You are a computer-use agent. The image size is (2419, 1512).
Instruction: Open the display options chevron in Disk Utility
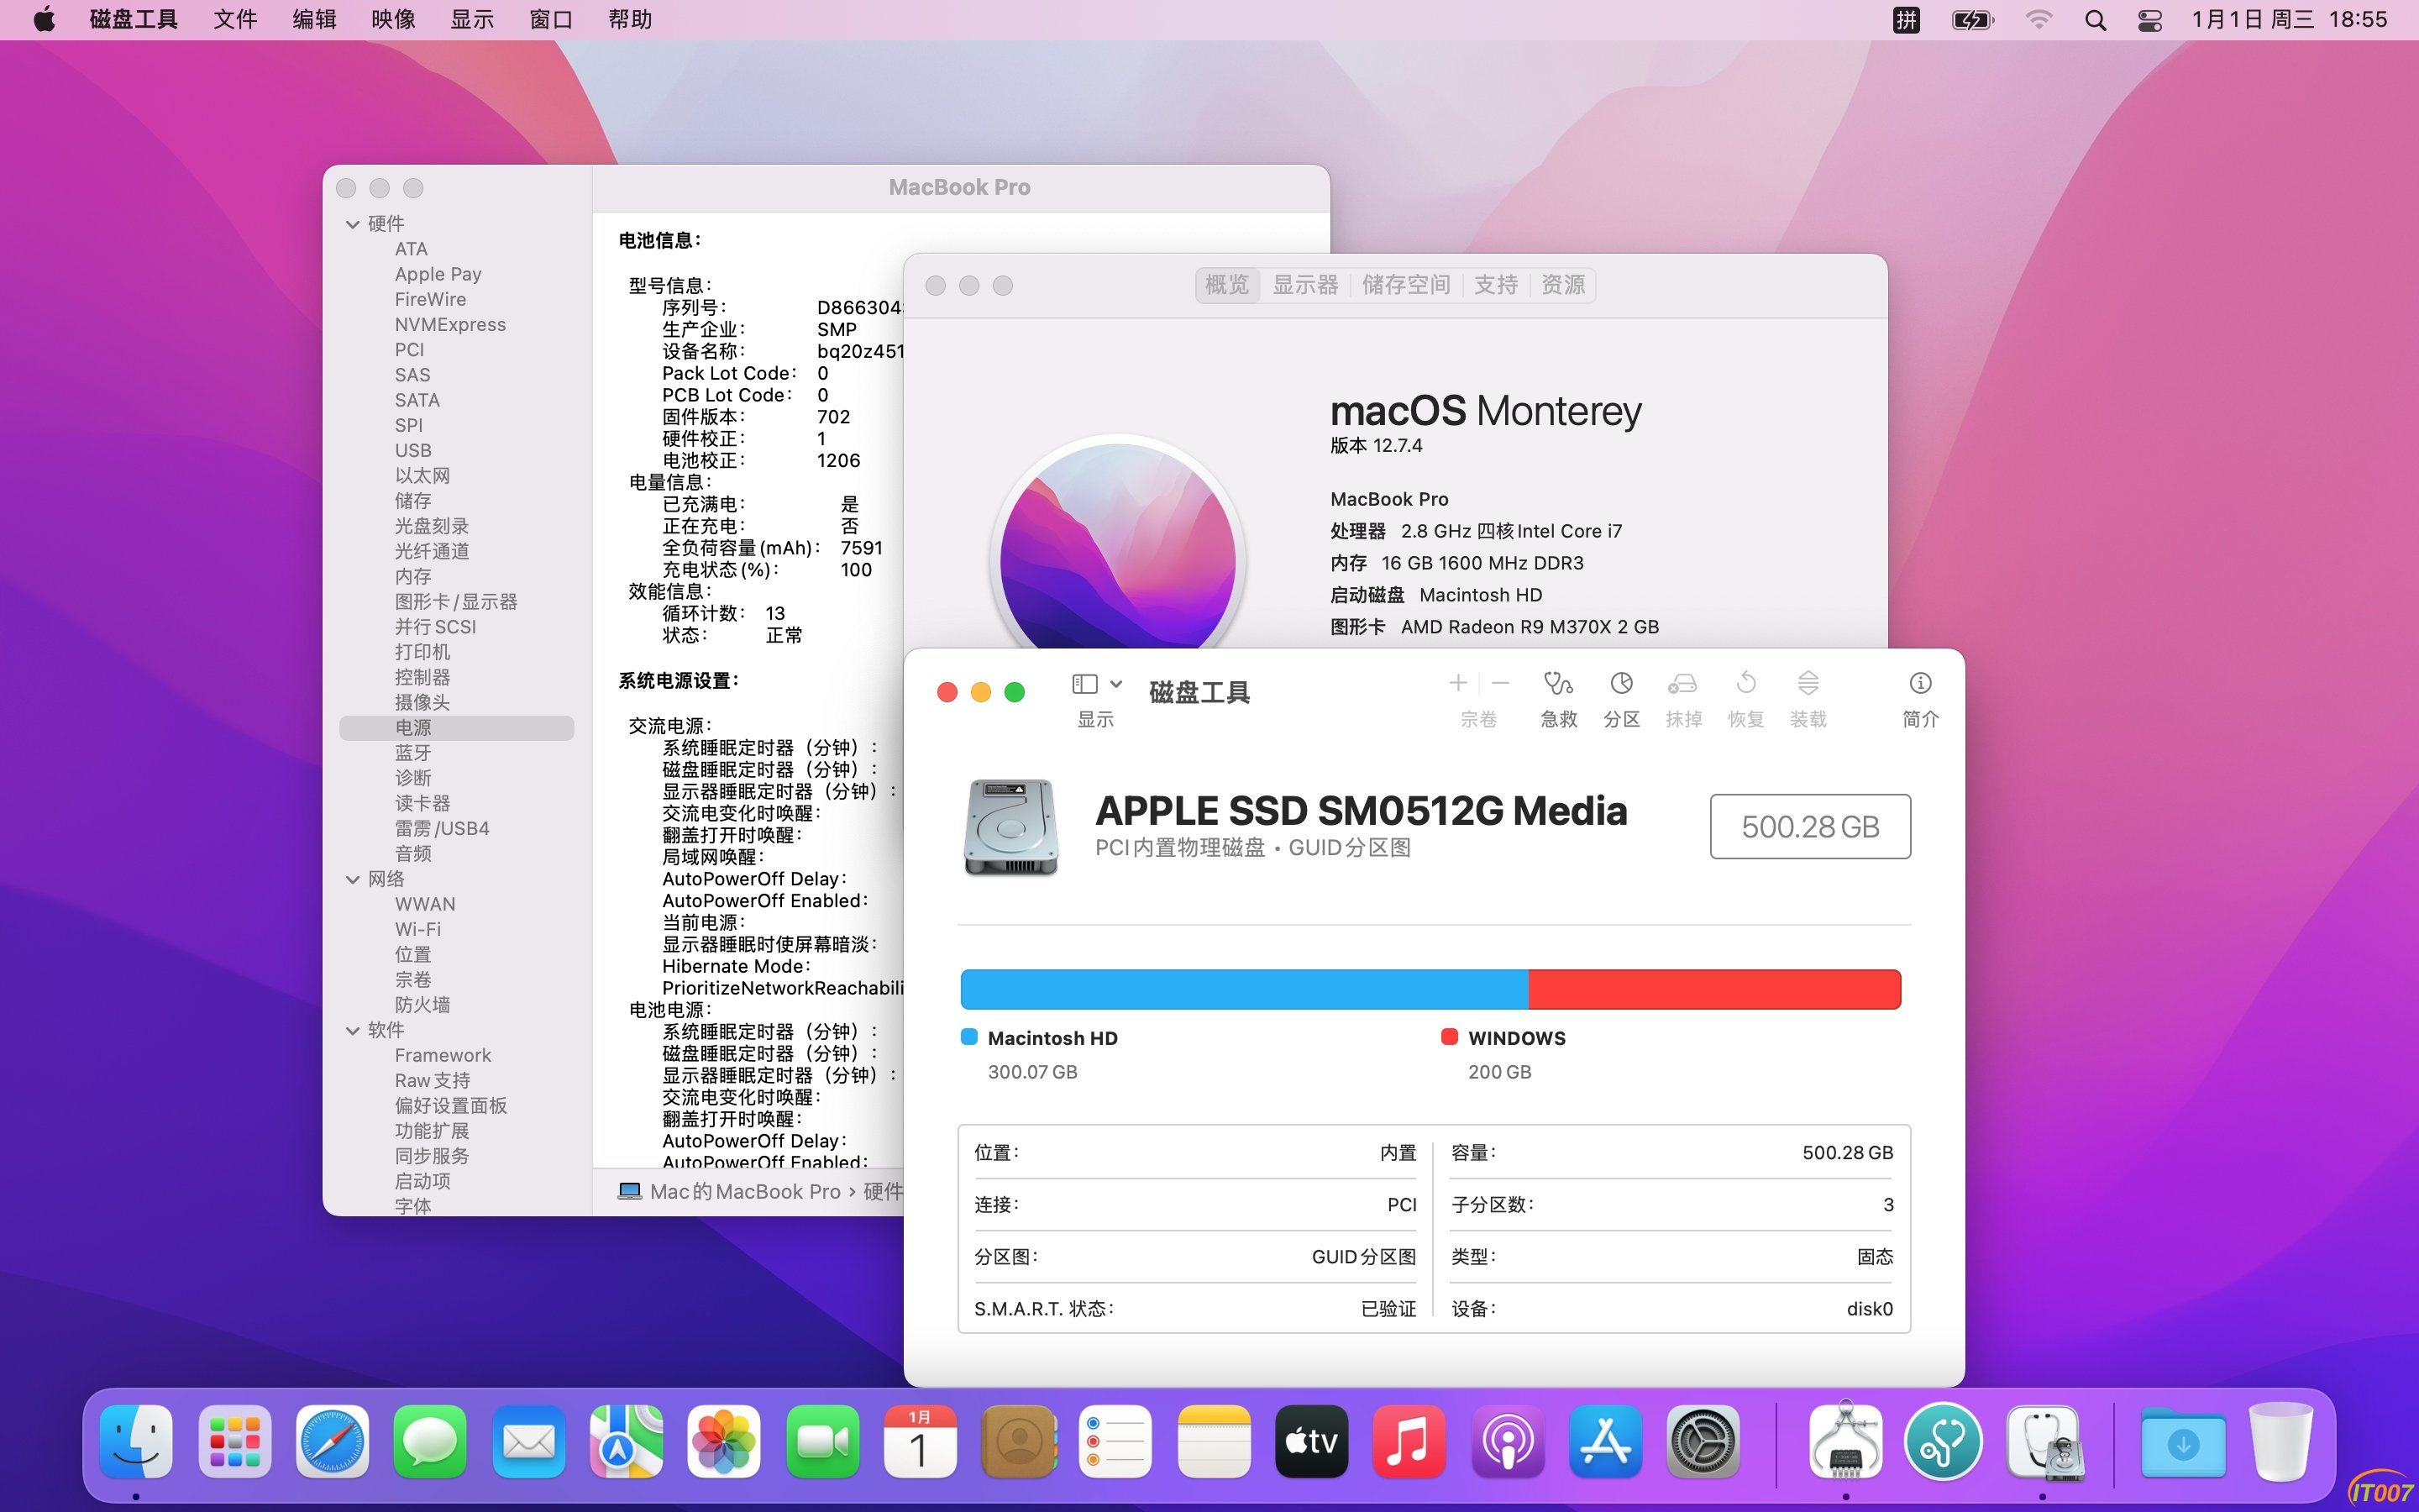point(1116,685)
